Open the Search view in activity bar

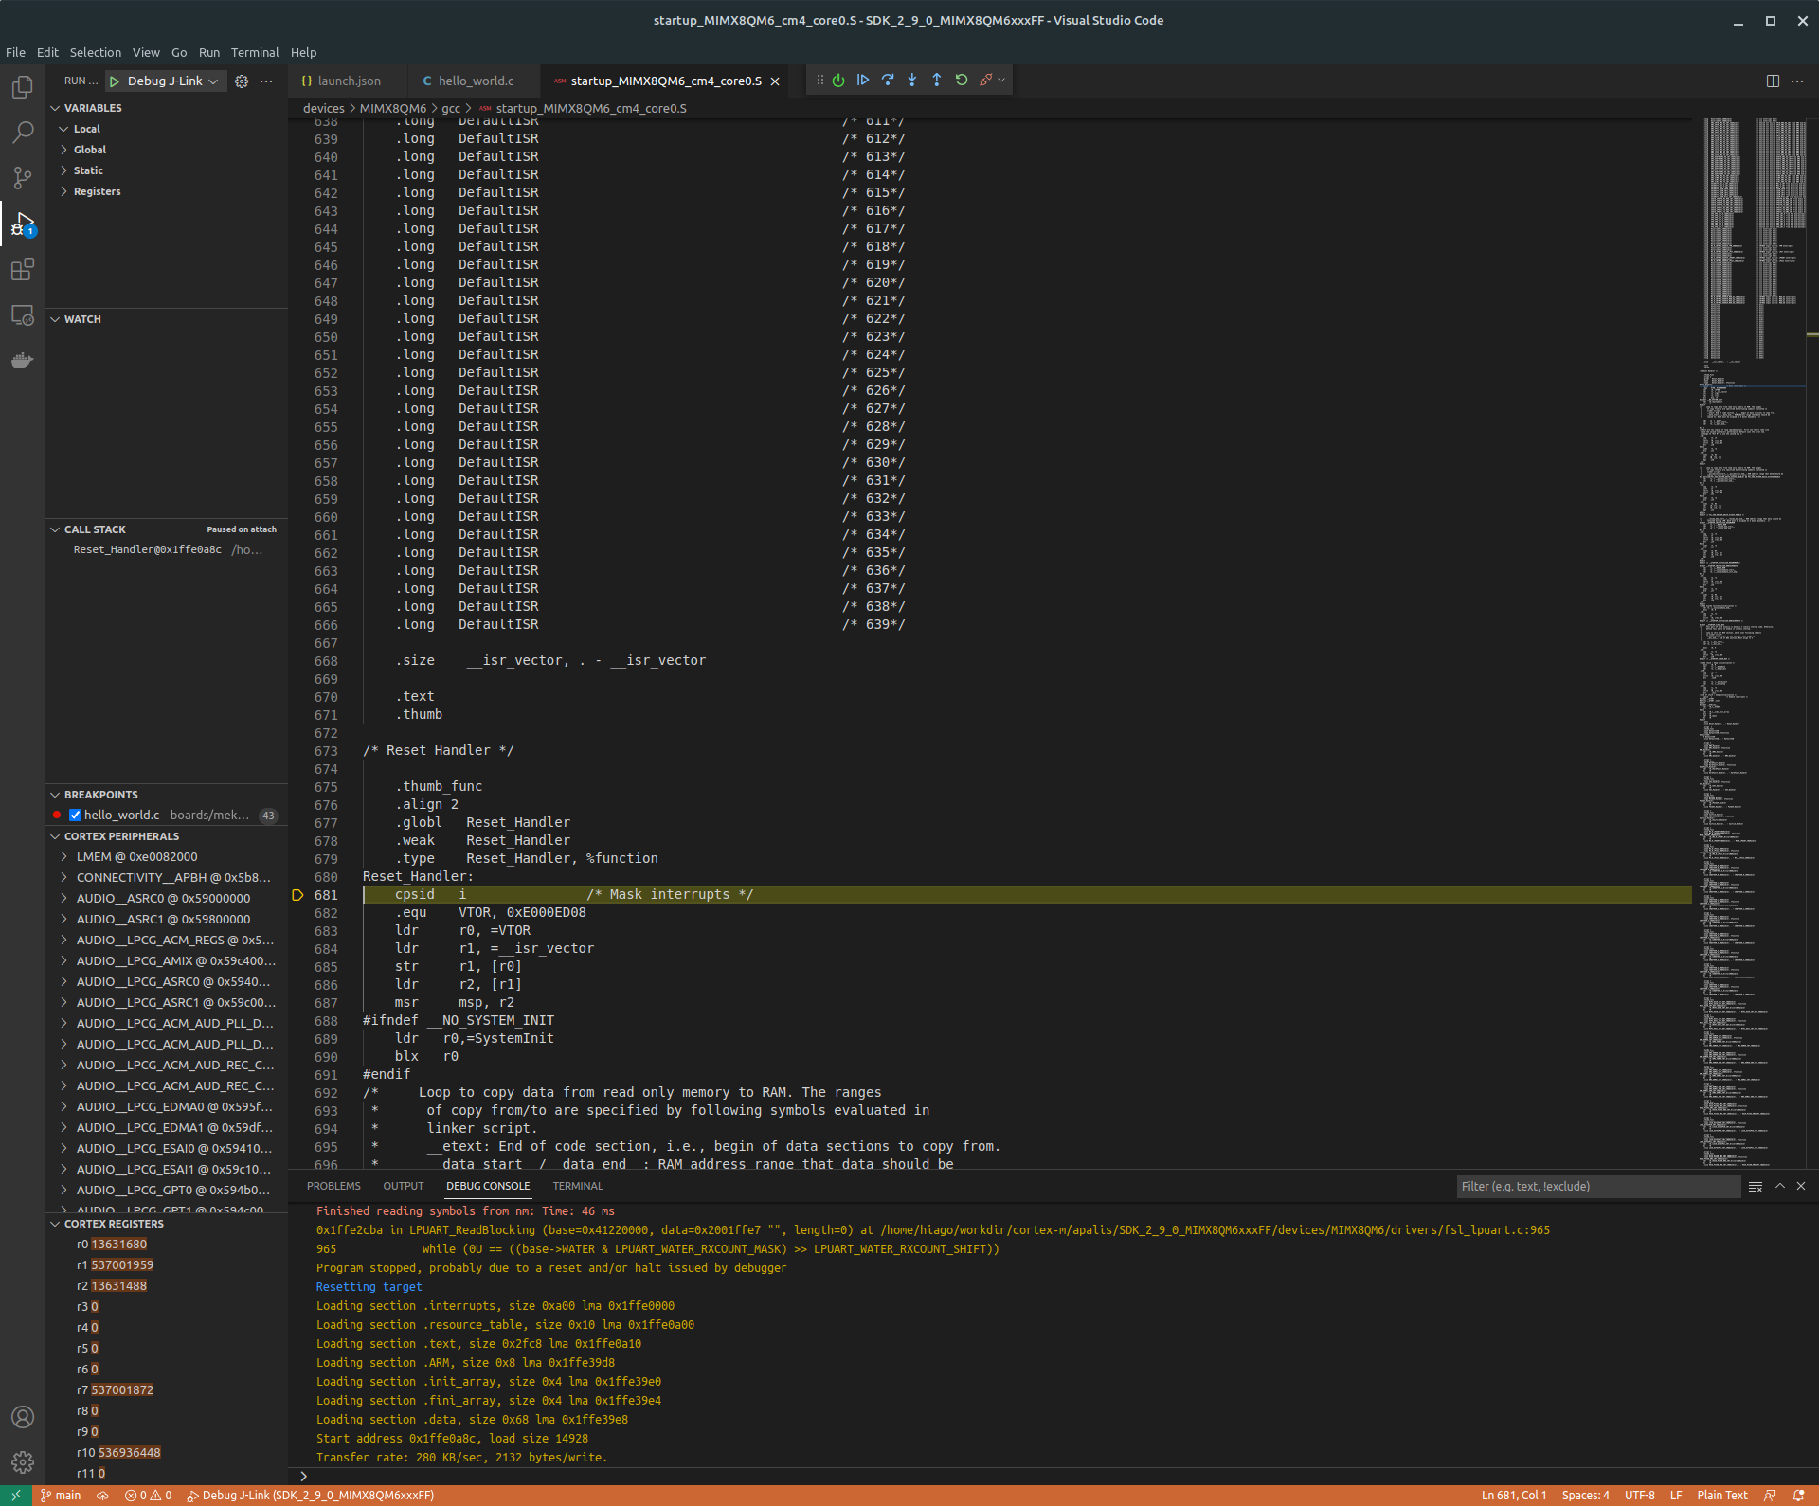coord(23,133)
